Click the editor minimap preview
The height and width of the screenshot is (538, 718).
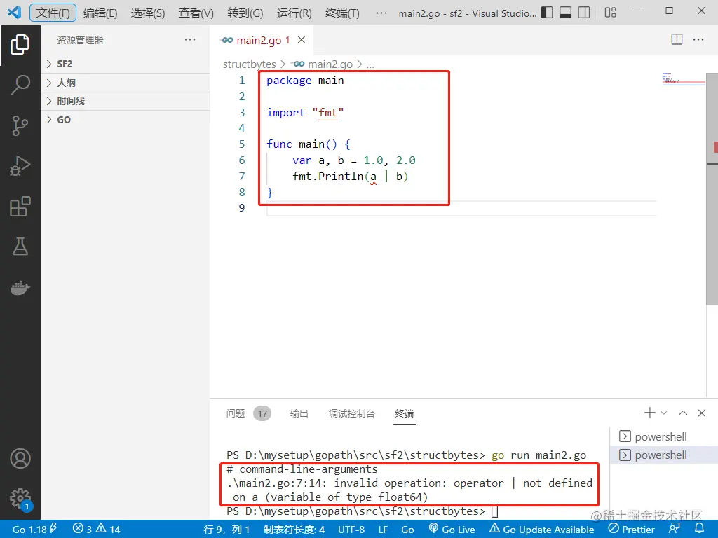point(683,79)
